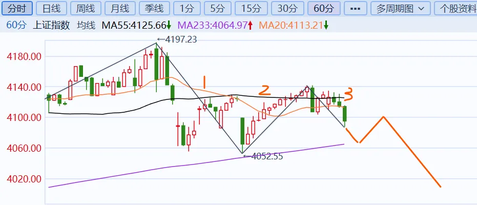Select the 30分 interval tab

287,8
